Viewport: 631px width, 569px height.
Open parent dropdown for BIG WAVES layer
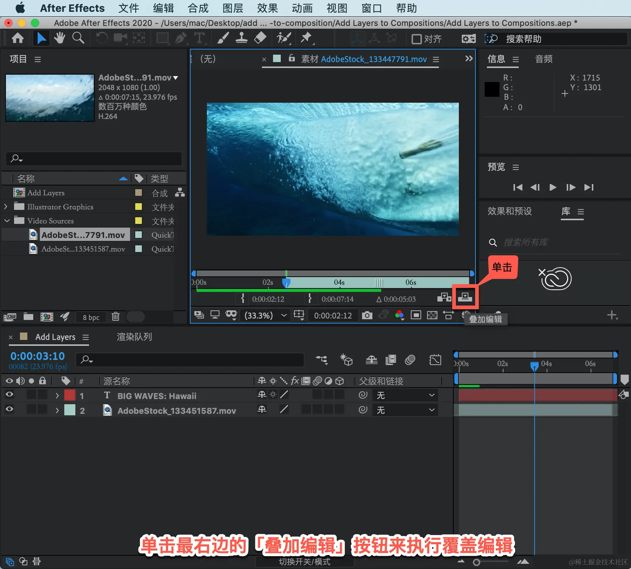(405, 395)
